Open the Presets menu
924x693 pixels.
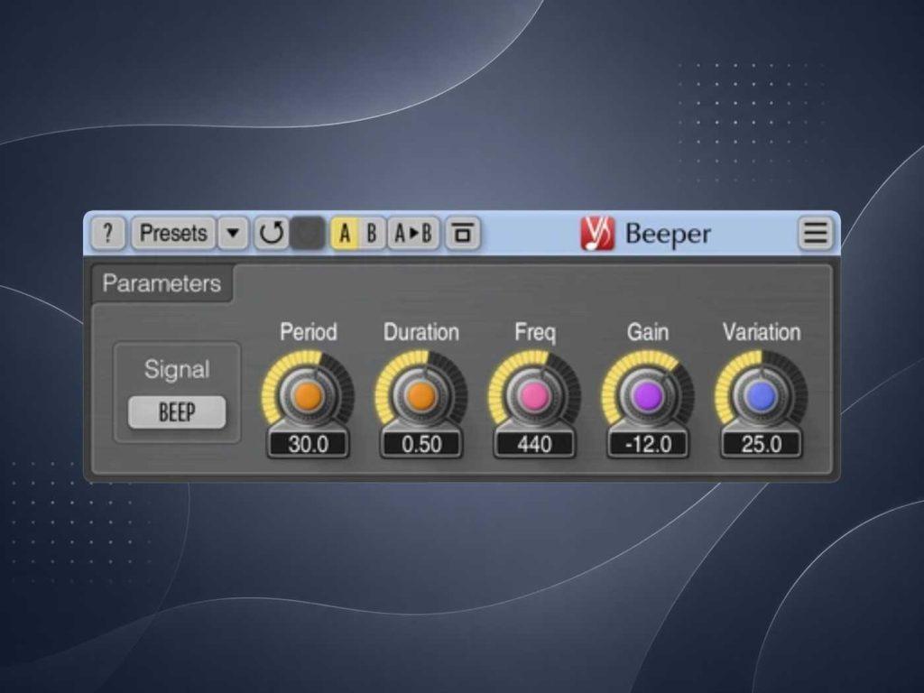(173, 234)
